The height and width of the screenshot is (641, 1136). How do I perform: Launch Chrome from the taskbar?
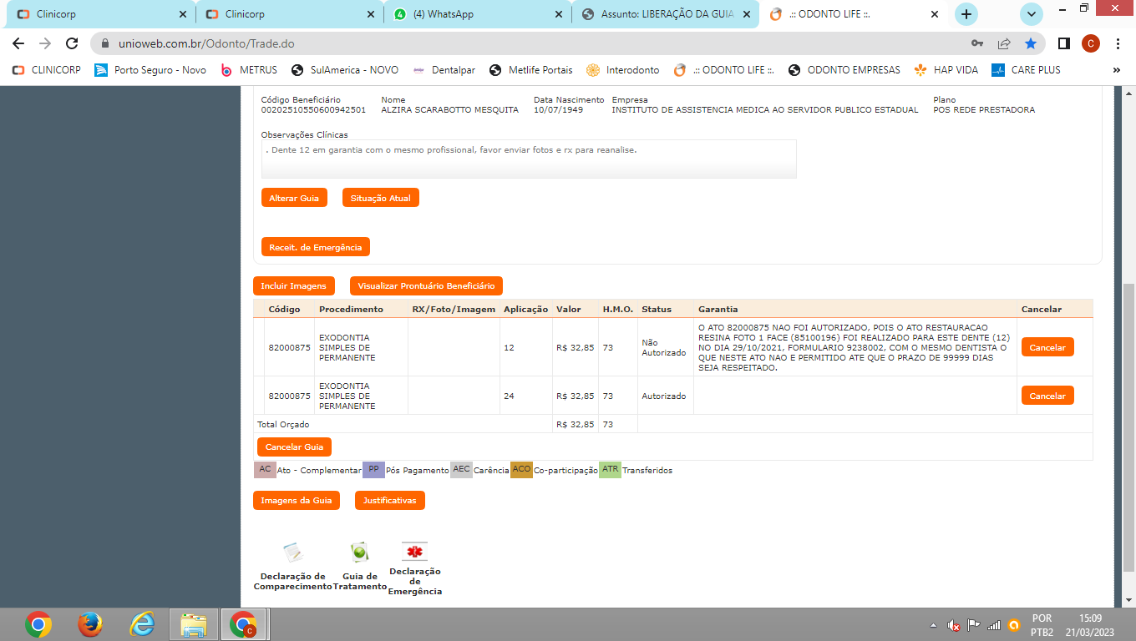tap(38, 624)
